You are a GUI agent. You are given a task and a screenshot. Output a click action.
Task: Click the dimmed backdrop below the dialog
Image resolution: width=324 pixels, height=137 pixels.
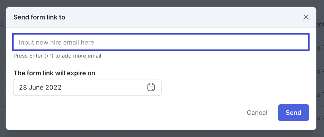tap(161, 134)
